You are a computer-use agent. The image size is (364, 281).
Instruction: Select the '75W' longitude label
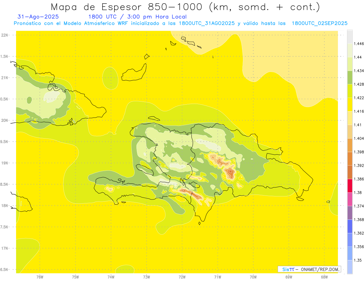pos(76,277)
